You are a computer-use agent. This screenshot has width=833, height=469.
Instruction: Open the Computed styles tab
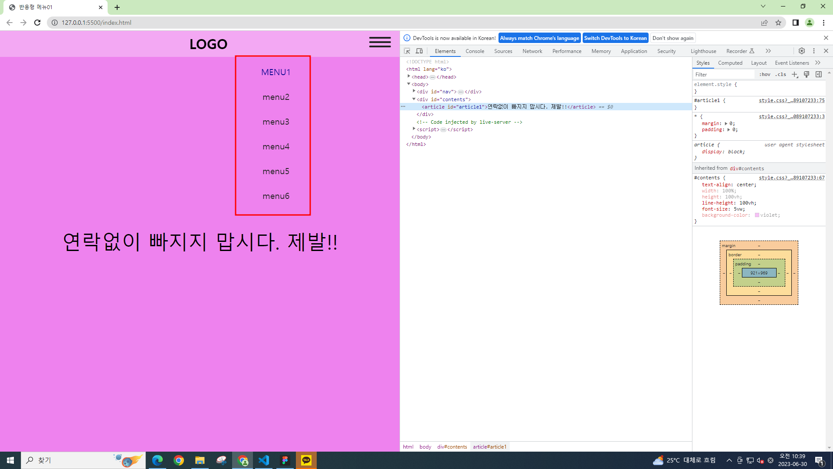(730, 63)
